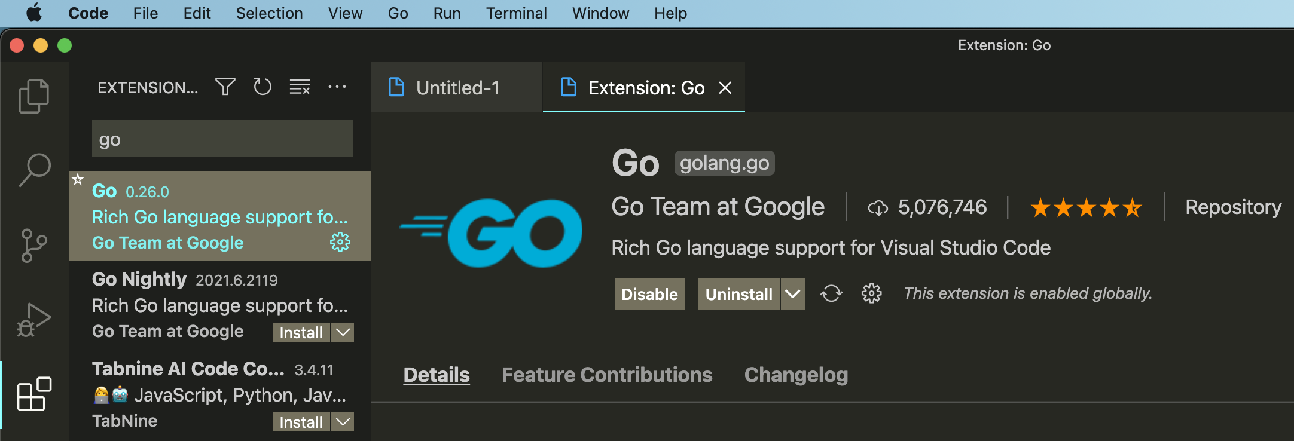
Task: Click the manage gear on Go list item
Action: click(340, 242)
